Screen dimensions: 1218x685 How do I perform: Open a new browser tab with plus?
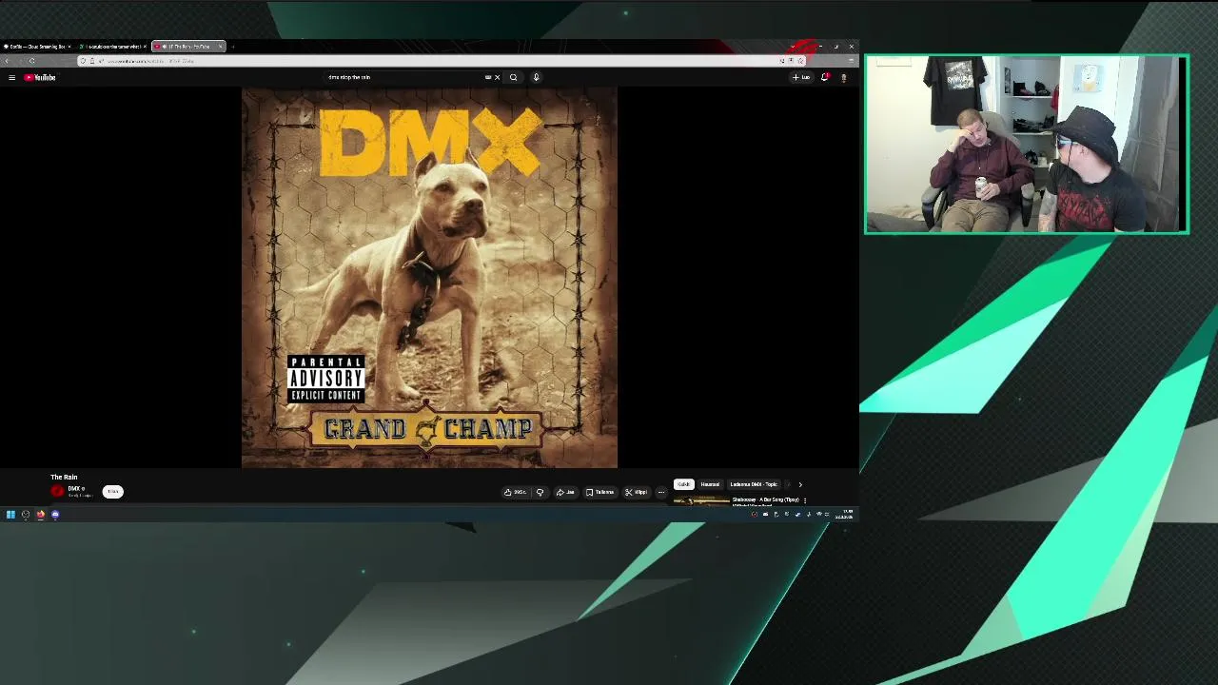click(233, 46)
